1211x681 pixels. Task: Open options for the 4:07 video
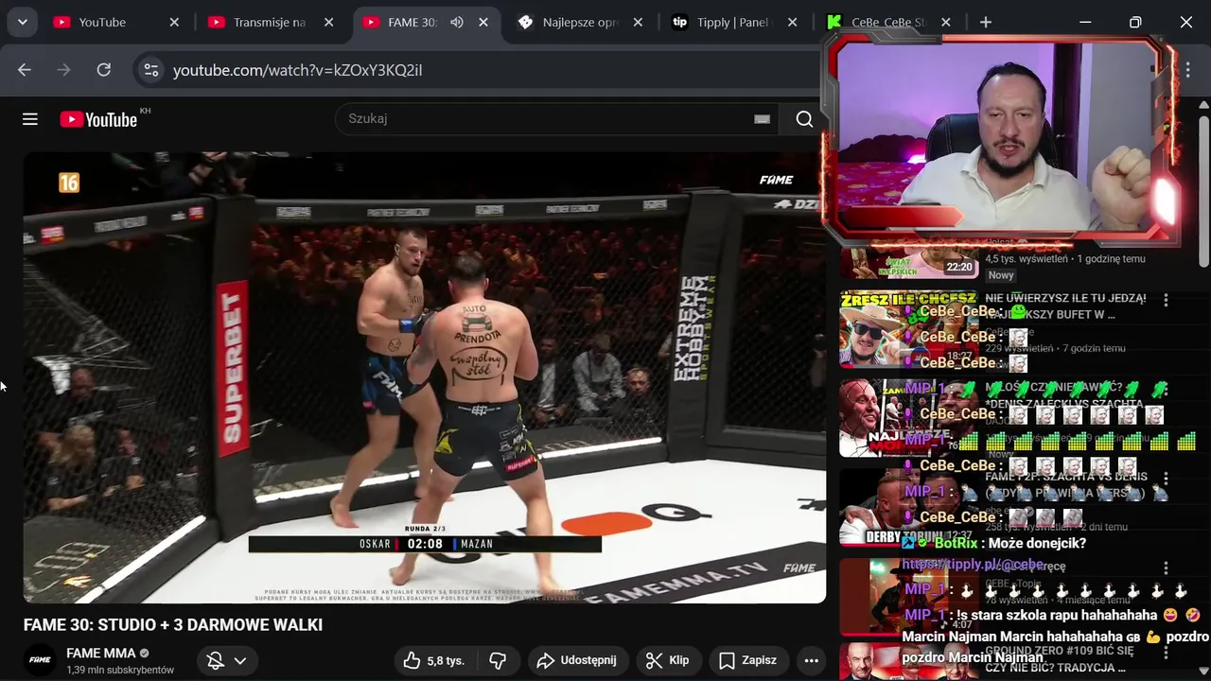point(1166,567)
